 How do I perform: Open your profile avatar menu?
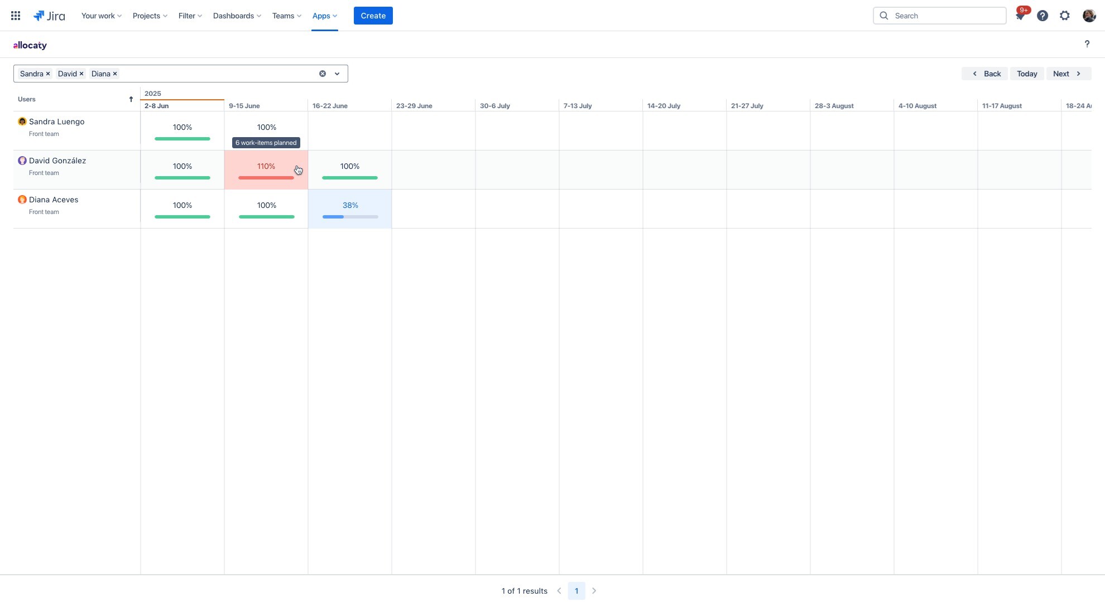tap(1089, 15)
